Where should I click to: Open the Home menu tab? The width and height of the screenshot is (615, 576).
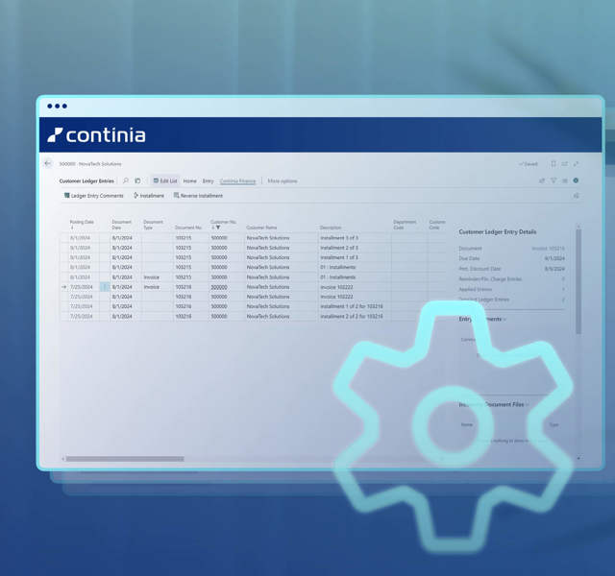click(190, 180)
